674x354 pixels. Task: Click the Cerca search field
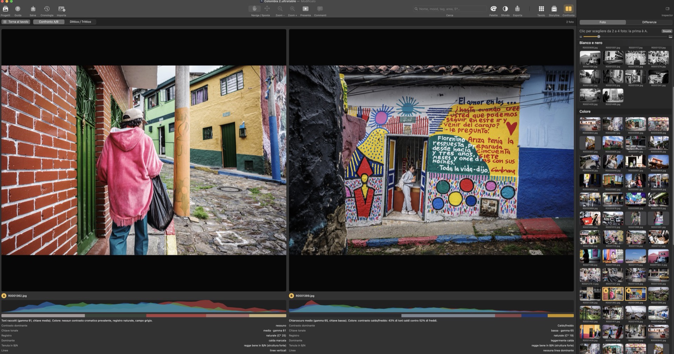450,9
